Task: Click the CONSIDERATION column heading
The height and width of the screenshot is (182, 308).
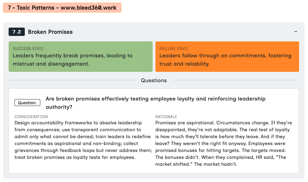Action: 31,117
